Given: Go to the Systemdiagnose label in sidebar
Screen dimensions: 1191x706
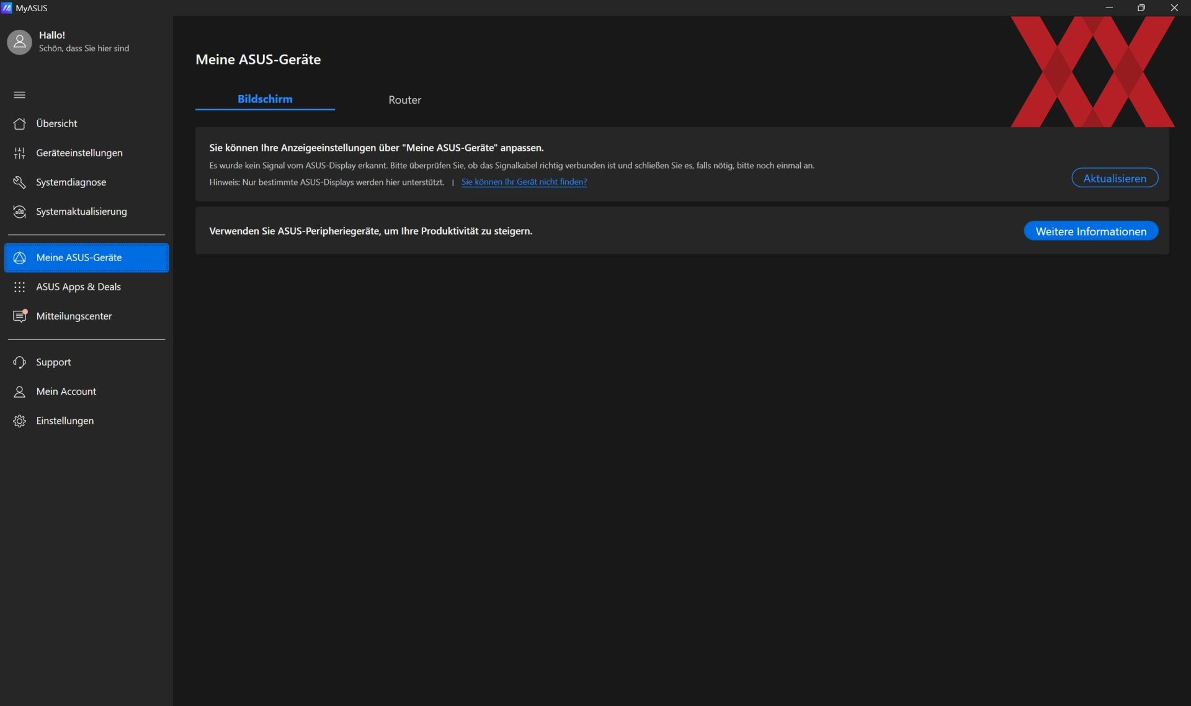Looking at the screenshot, I should coord(71,182).
